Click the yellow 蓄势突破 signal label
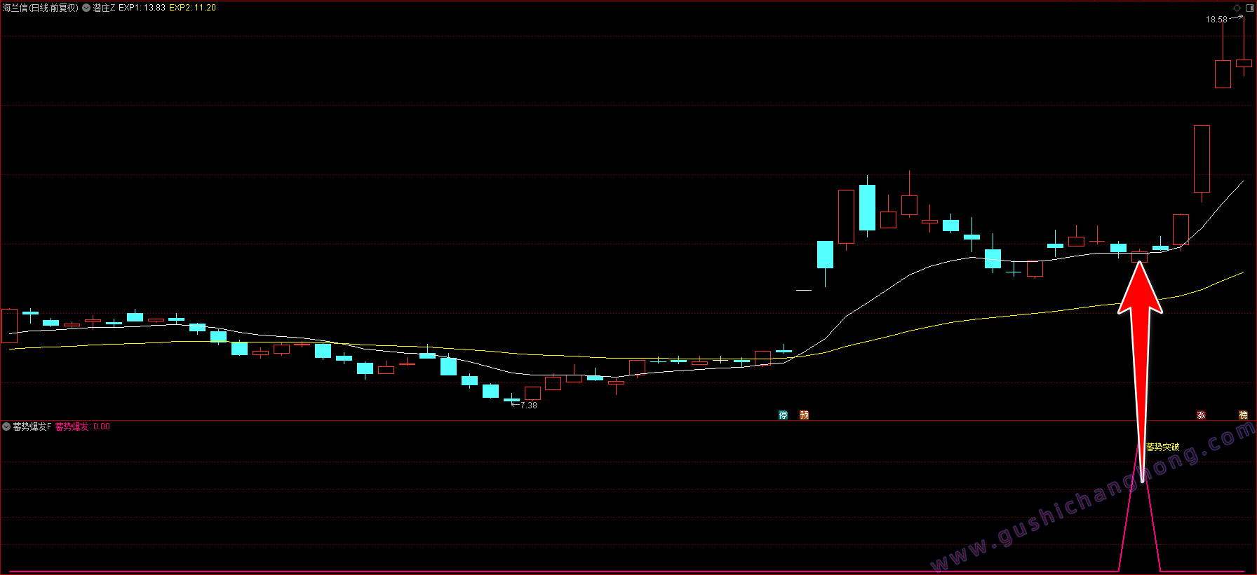Screen dimensions: 1257x575 coord(1163,447)
